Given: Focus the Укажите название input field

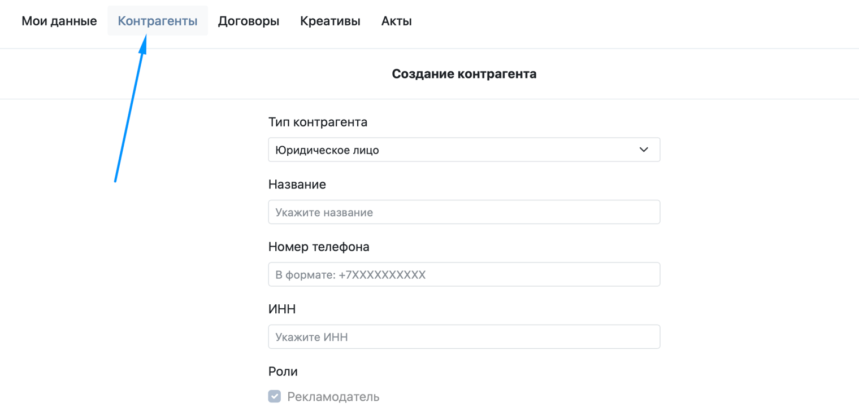Looking at the screenshot, I should [464, 212].
